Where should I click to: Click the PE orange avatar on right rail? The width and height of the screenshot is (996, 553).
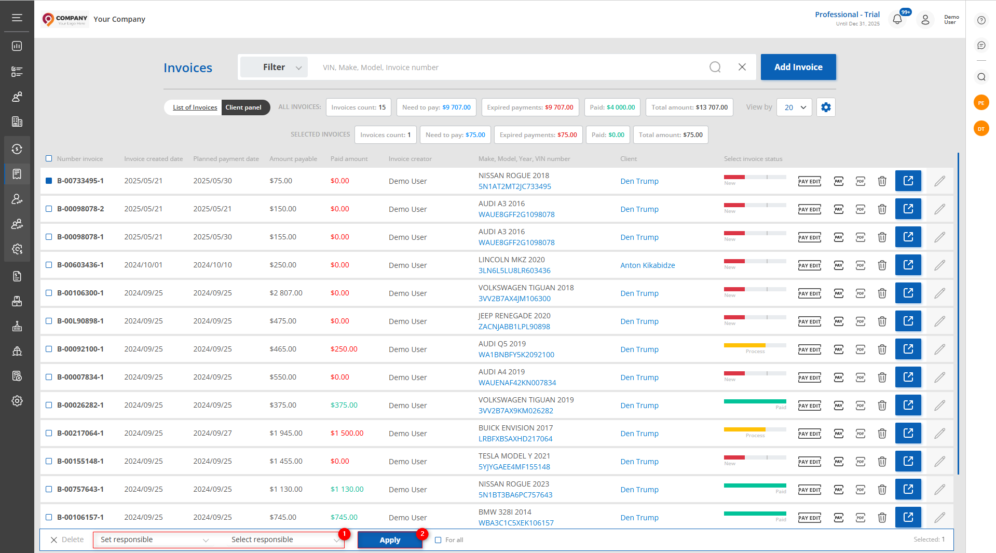tap(981, 102)
